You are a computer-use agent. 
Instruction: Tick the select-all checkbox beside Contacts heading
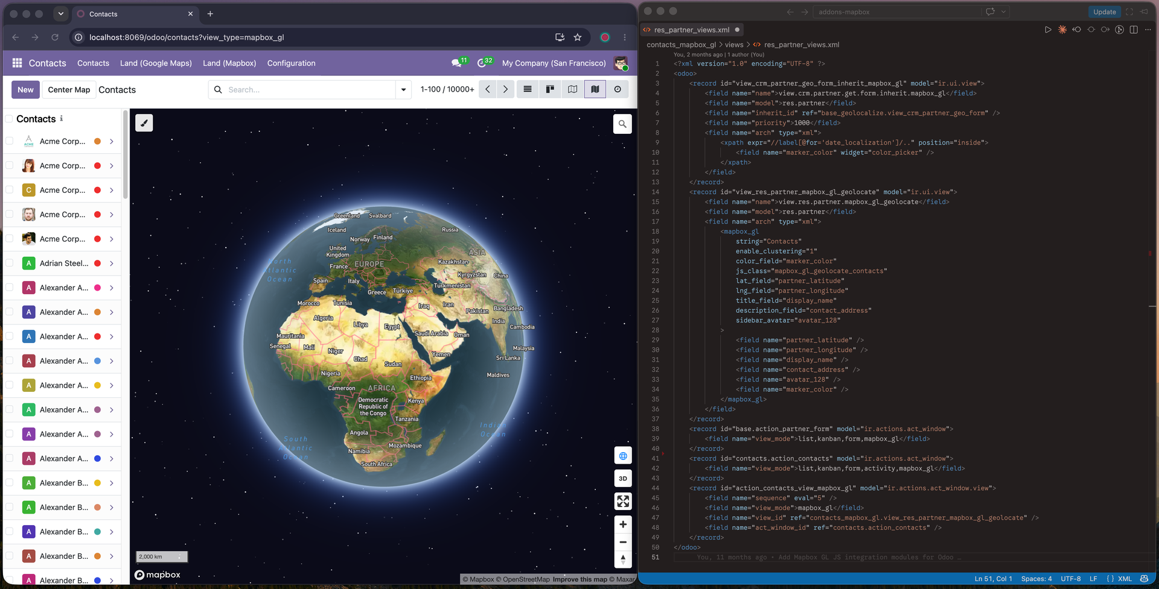tap(9, 119)
